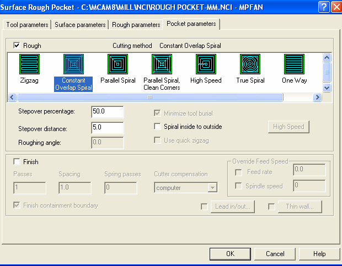Viewport: 342px width, 266px height.
Task: Pick the Parallel Spiral cutting method icon
Action: pos(118,64)
